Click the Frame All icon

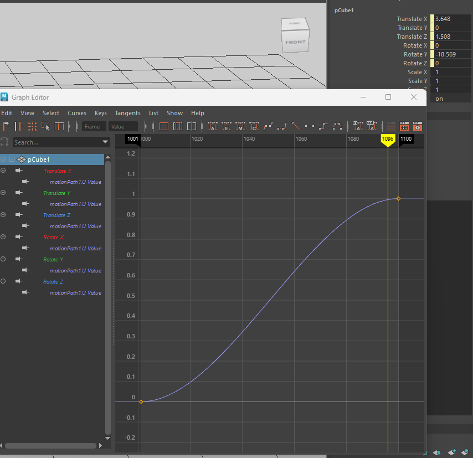[163, 127]
